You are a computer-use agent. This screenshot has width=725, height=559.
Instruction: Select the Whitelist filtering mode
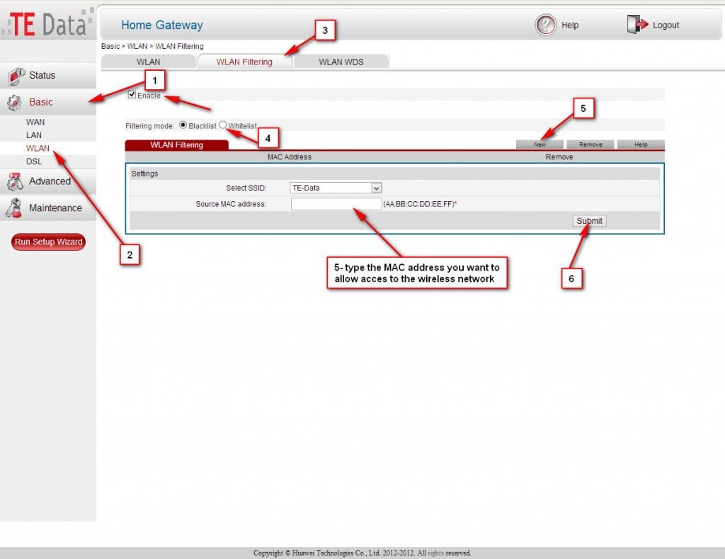click(223, 125)
